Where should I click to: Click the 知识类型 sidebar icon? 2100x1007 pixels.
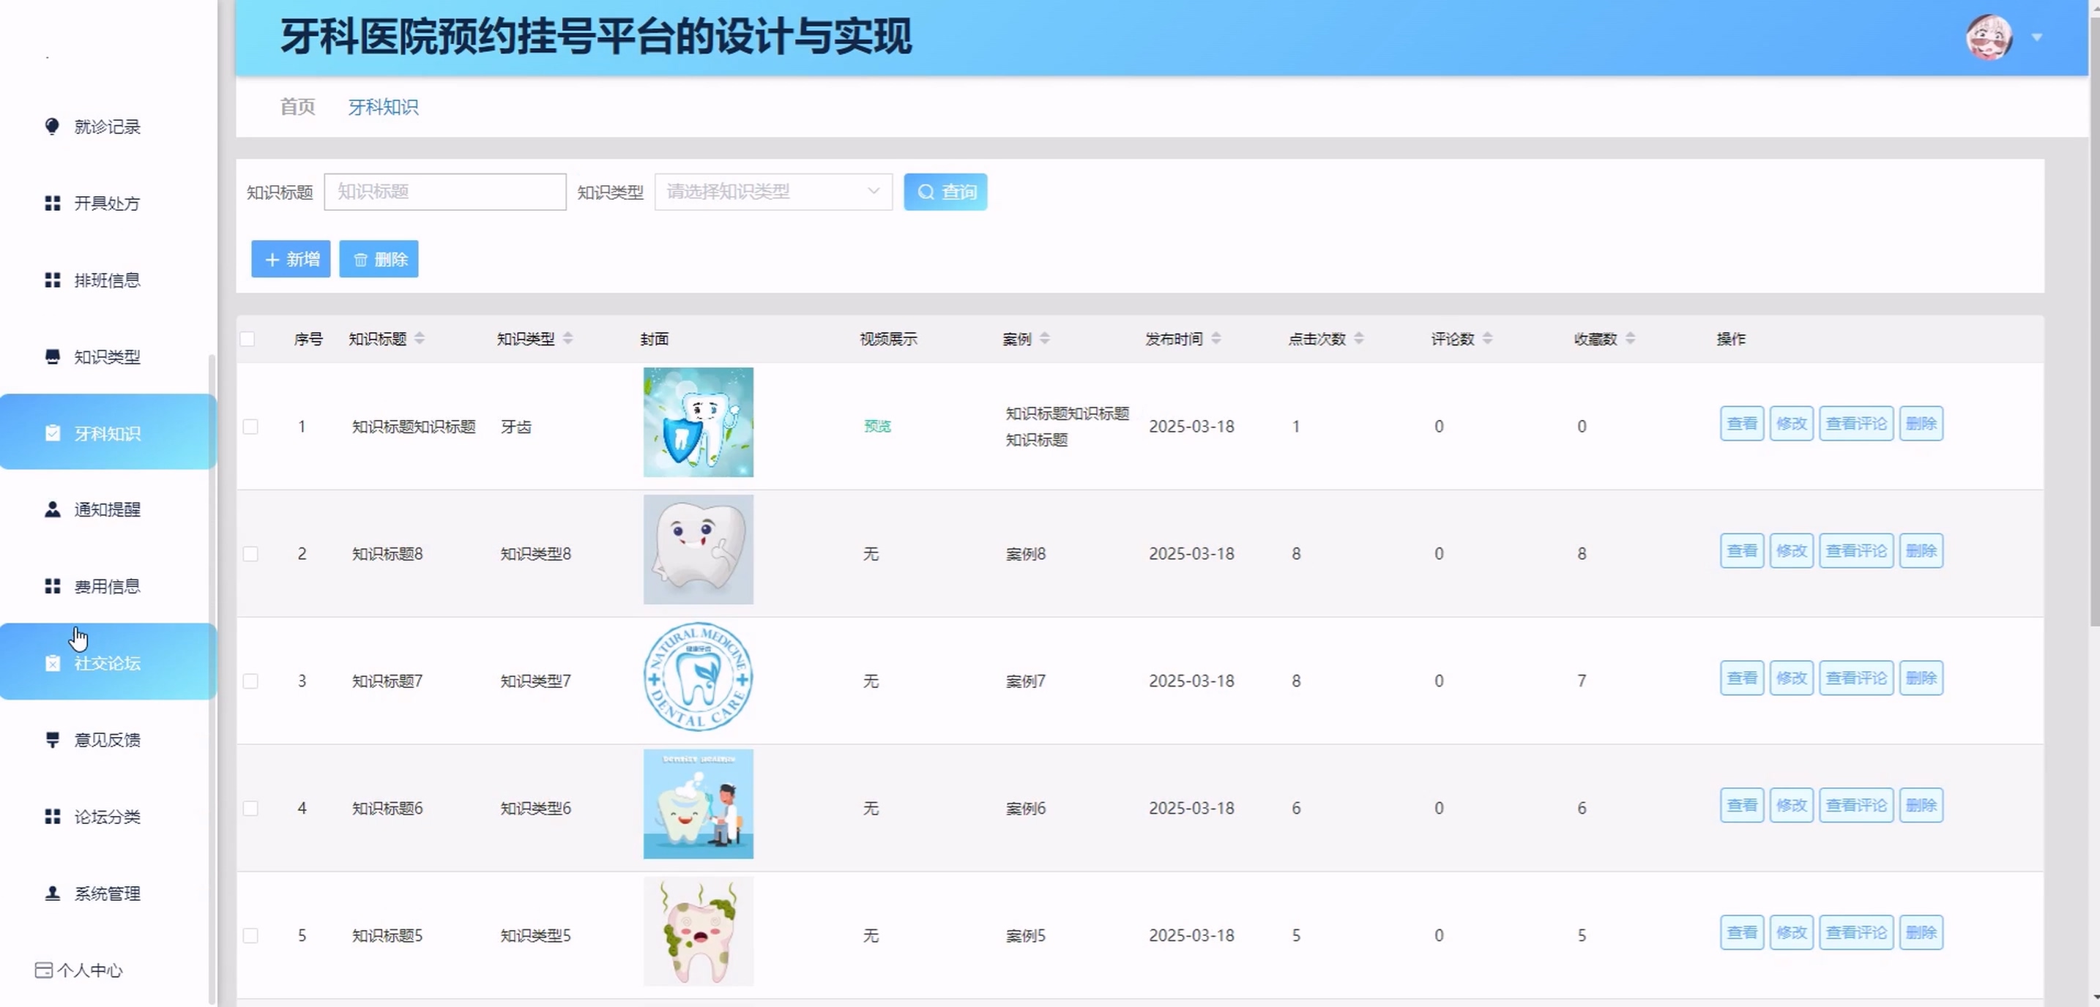coord(52,356)
